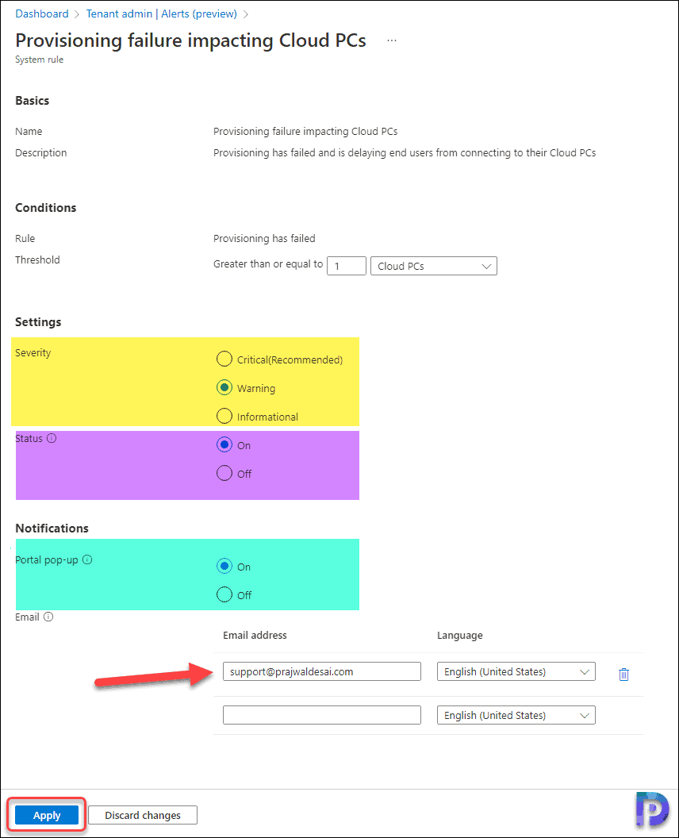Click the Email info icon
The height and width of the screenshot is (838, 679).
point(48,617)
